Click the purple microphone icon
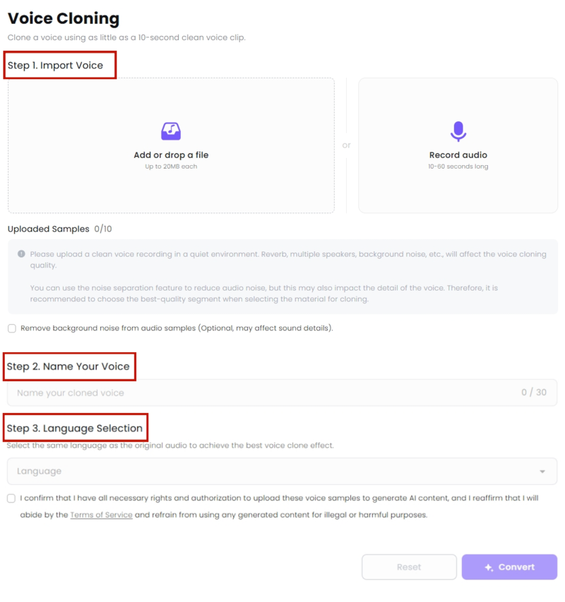The image size is (565, 602). [458, 131]
